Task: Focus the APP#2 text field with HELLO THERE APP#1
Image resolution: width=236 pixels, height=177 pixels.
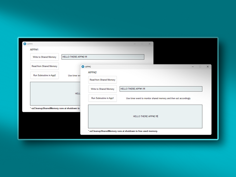Action: tap(161, 89)
